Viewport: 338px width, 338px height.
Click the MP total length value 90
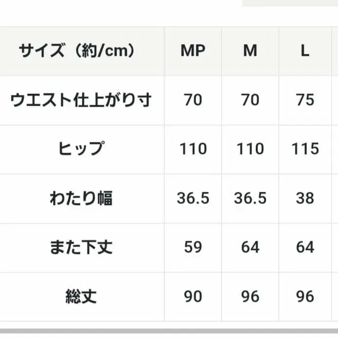pyautogui.click(x=193, y=296)
